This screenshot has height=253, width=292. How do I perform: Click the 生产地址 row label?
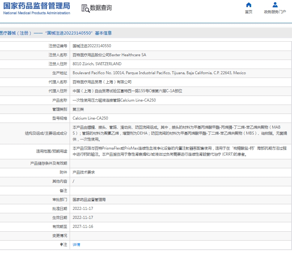pyautogui.click(x=60, y=73)
